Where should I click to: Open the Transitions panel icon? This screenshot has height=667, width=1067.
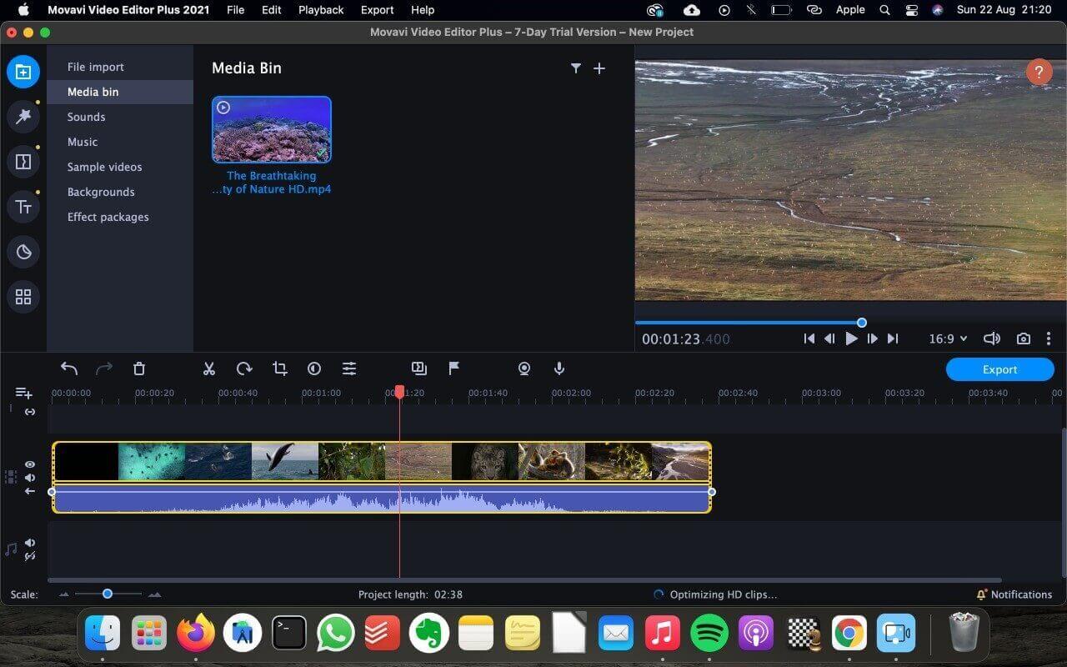coord(23,162)
